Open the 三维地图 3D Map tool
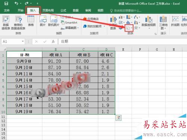This screenshot has width=187, height=140. coord(163,23)
